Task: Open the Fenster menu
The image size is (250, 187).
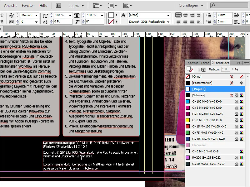Action: click(x=28, y=6)
